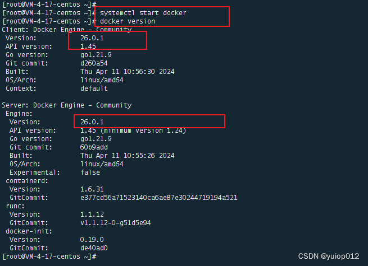Click the CSDN @yuiop012 watermark

click(329, 256)
